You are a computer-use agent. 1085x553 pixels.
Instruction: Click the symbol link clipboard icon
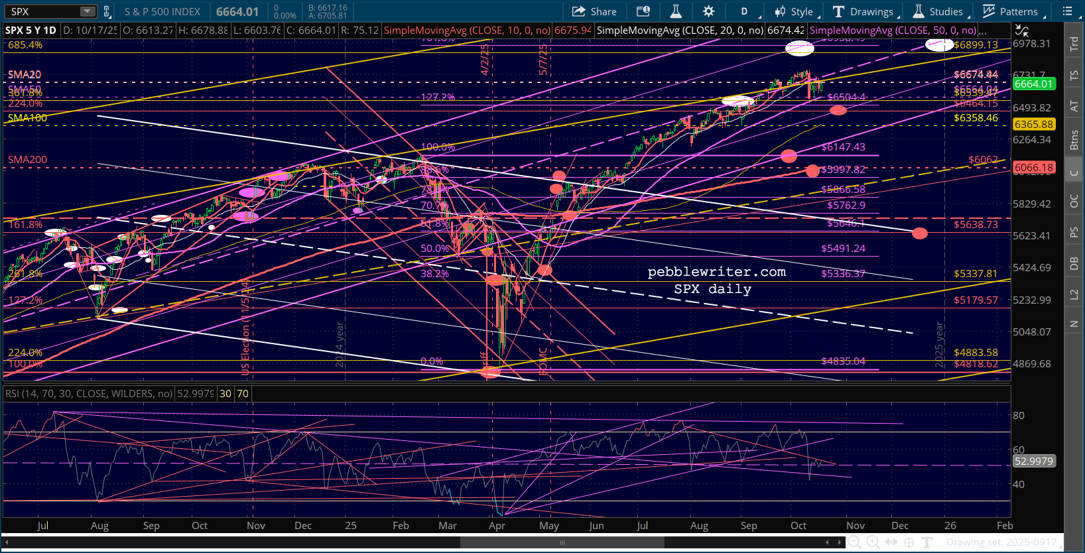pyautogui.click(x=106, y=11)
